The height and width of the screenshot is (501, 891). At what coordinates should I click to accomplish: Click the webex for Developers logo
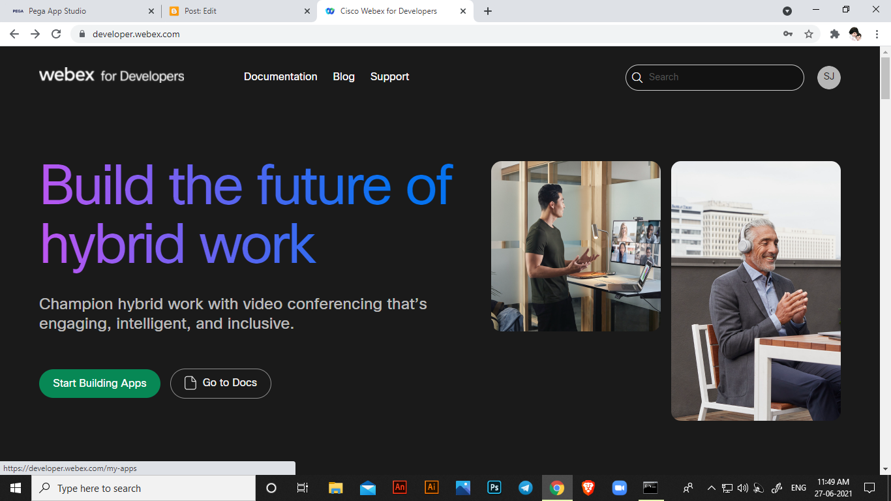pos(112,76)
